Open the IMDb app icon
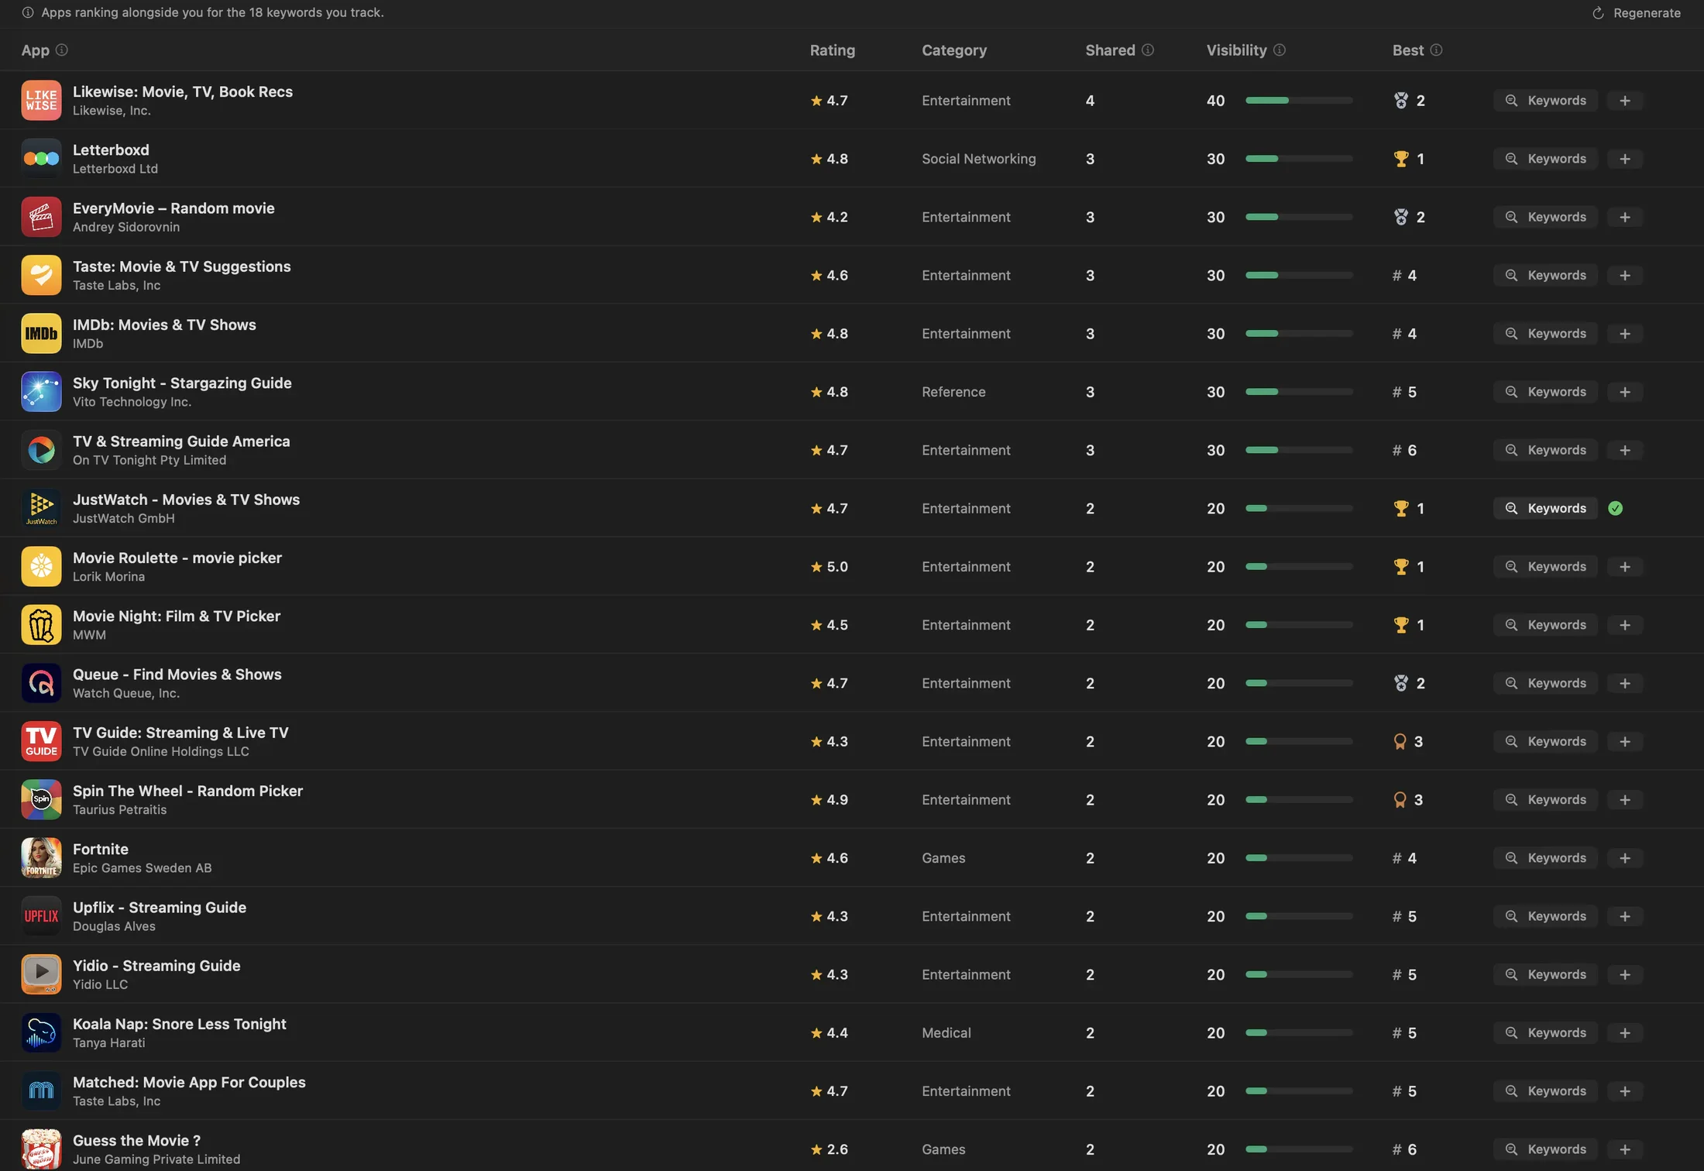Image resolution: width=1704 pixels, height=1171 pixels. (x=41, y=334)
